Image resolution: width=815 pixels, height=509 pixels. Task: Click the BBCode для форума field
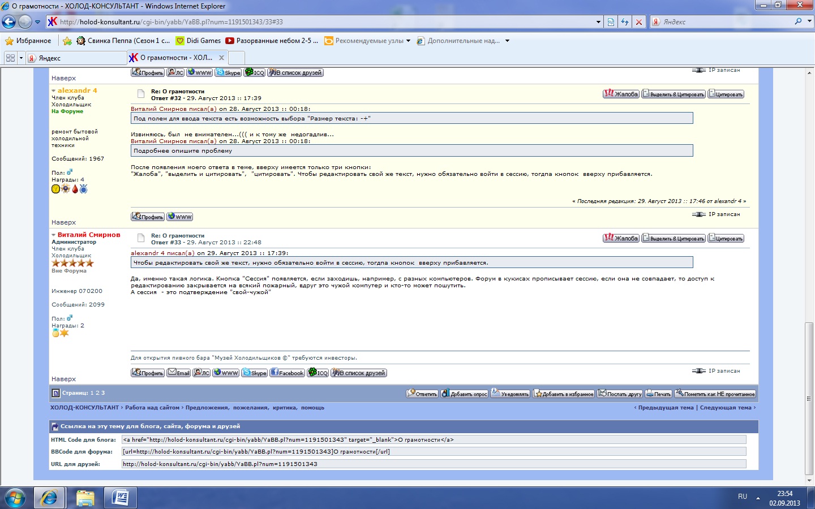coord(434,451)
